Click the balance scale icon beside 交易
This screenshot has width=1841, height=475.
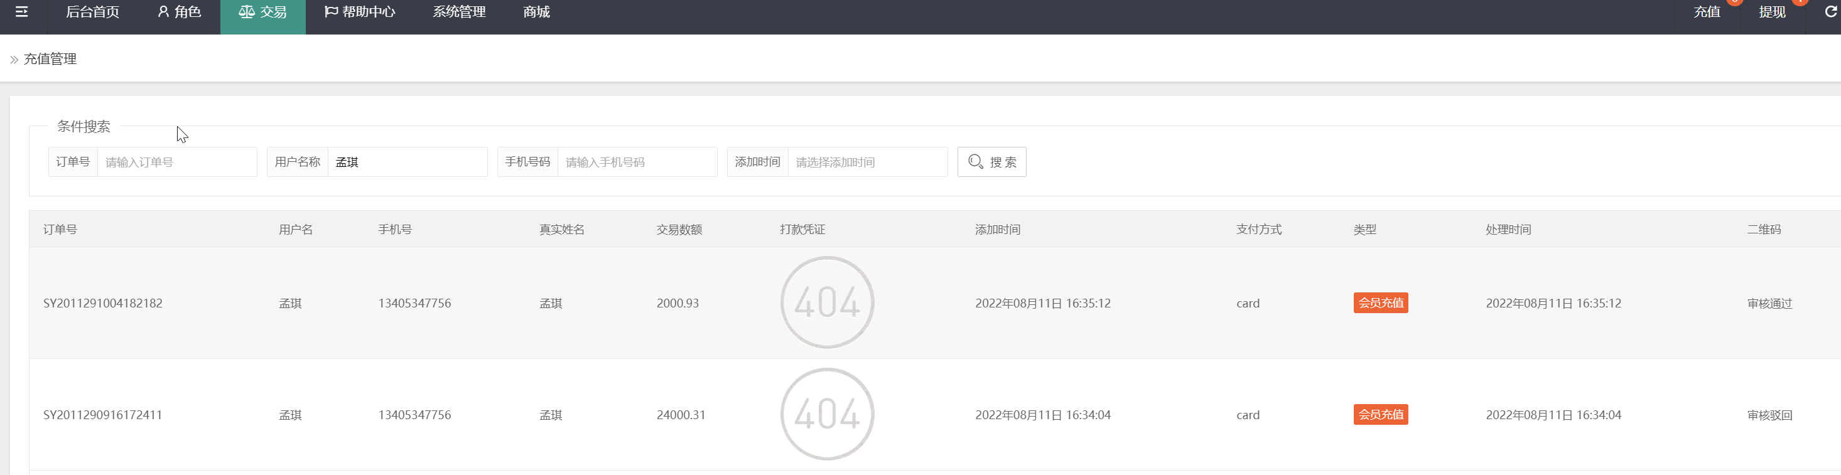point(247,12)
